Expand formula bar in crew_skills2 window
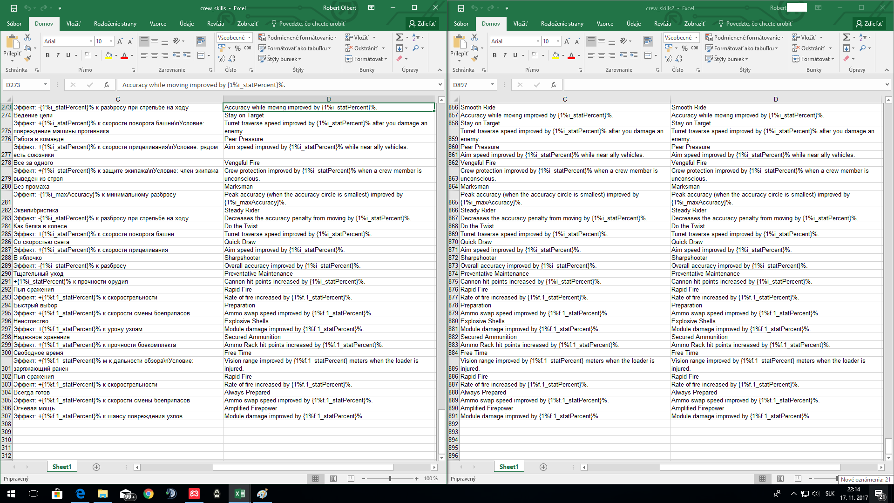Image resolution: width=894 pixels, height=503 pixels. pos(887,85)
